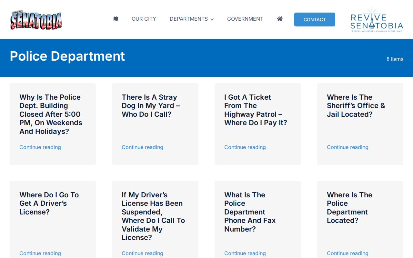413x258 pixels.
Task: Click the Senatobia city logo
Action: pyautogui.click(x=36, y=19)
